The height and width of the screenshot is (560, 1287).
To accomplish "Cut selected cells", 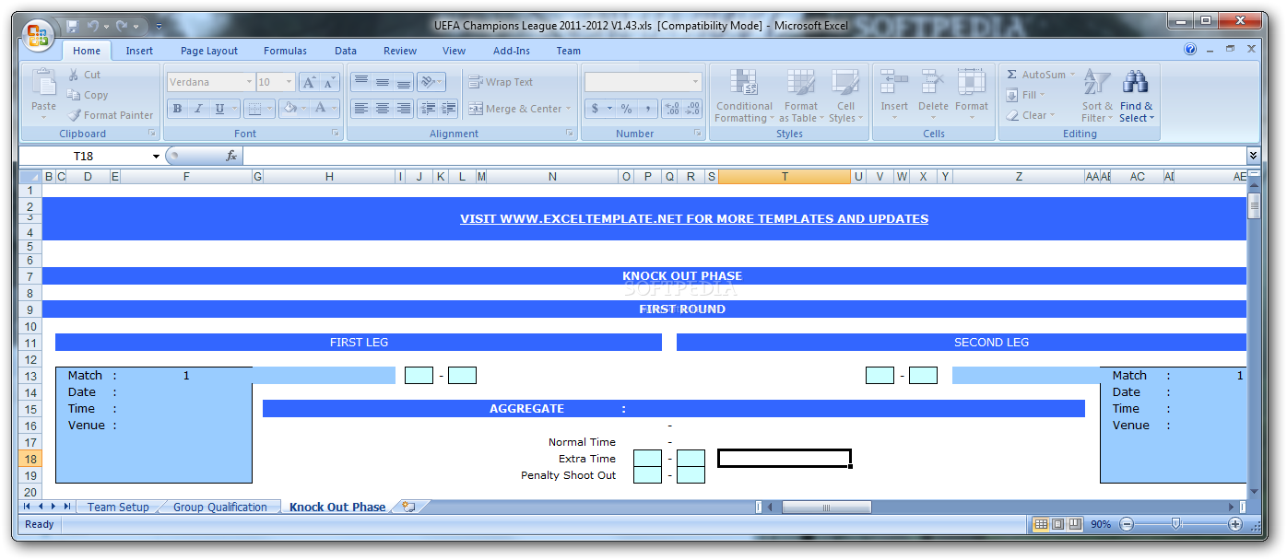I will click(85, 75).
